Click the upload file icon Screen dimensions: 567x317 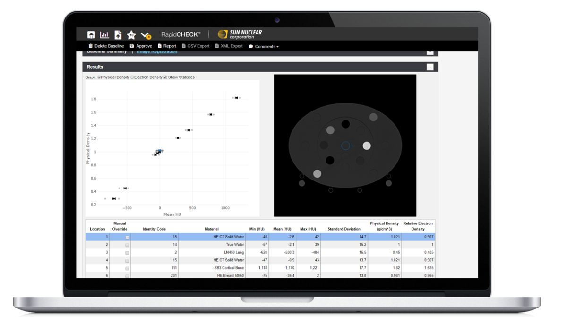click(x=118, y=35)
